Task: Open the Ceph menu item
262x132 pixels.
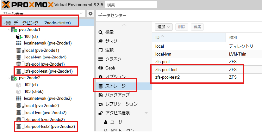Action: (110, 68)
